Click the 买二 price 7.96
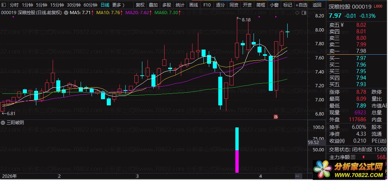Image resolution: width=389 pixels, height=181 pixels. click(361, 65)
